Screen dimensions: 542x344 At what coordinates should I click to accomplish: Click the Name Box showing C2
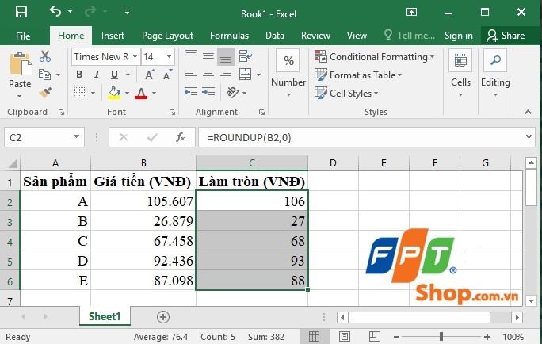point(44,138)
